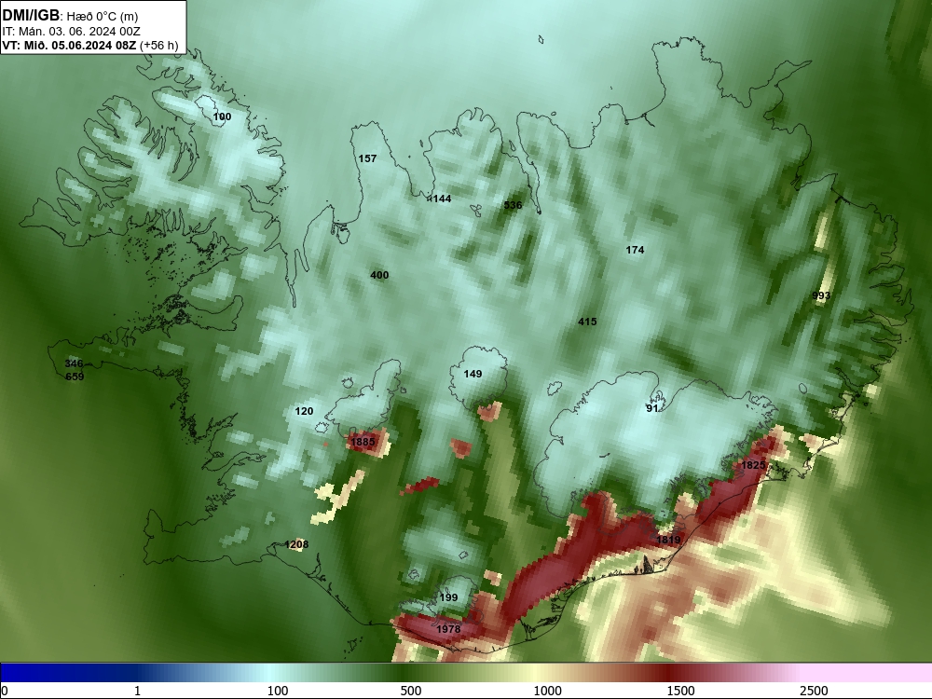Select the map value 400
932x699 pixels.
(379, 275)
